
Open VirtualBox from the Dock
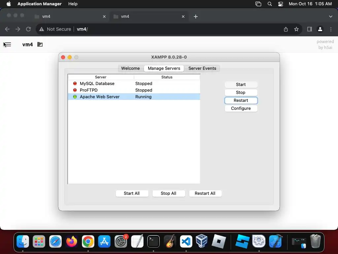[202, 241]
